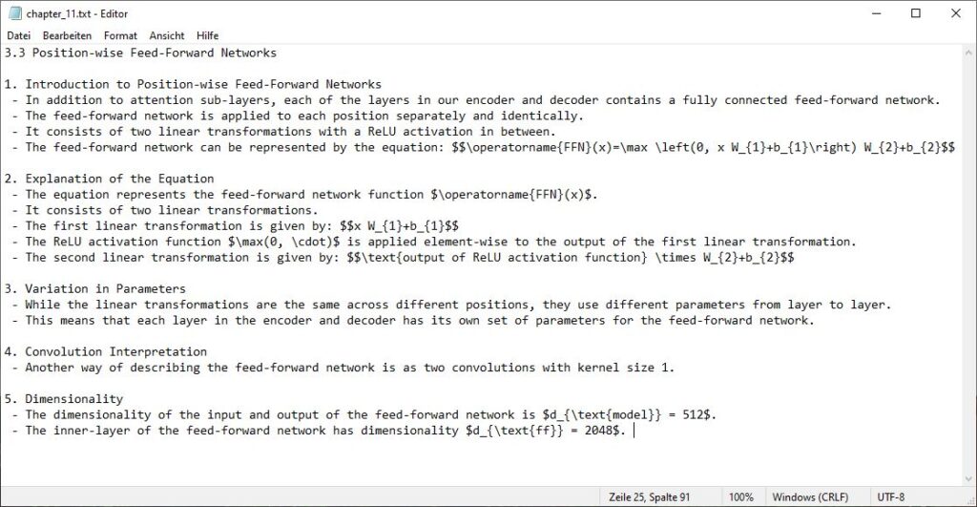The width and height of the screenshot is (977, 507).
Task: Open the Ansicht menu
Action: tap(166, 35)
